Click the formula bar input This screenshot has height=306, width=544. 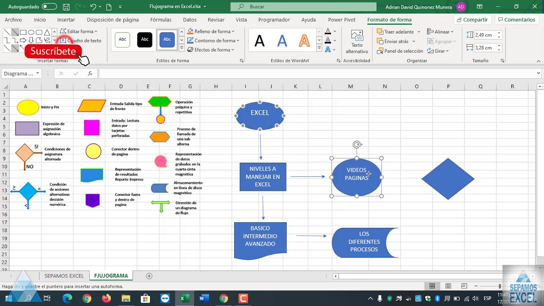tap(317, 74)
